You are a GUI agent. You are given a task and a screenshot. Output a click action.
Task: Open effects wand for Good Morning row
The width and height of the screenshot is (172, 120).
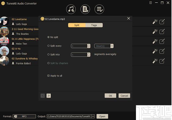click(x=155, y=31)
